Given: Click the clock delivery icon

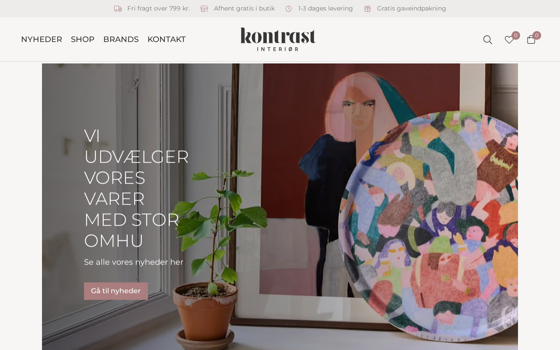Looking at the screenshot, I should (x=289, y=9).
